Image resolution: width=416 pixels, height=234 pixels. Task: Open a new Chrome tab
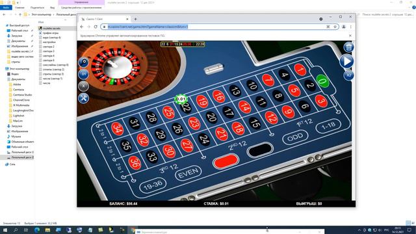[135, 19]
